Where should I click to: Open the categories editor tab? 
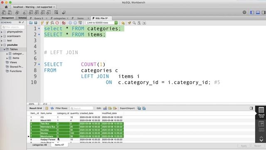click(x=59, y=18)
